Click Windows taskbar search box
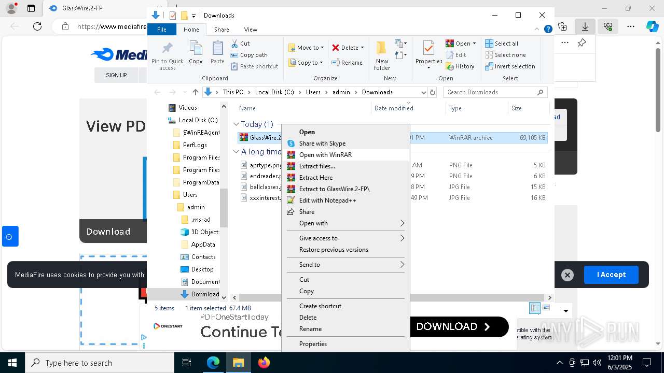 tap(100, 363)
